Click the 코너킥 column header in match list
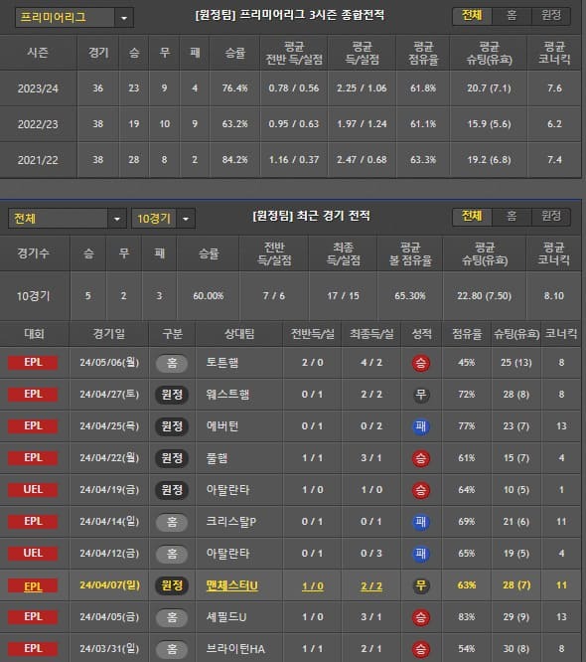The width and height of the screenshot is (586, 662). [x=561, y=334]
